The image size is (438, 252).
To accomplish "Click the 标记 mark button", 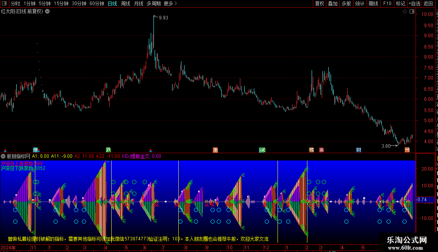I will click(x=400, y=3).
